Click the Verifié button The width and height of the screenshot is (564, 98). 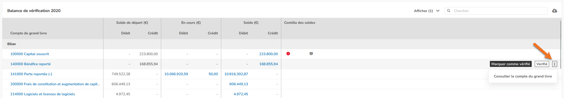click(x=542, y=64)
